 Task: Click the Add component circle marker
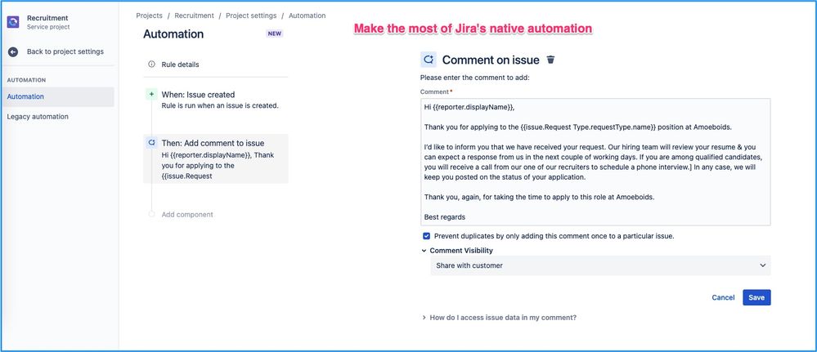[x=151, y=214]
